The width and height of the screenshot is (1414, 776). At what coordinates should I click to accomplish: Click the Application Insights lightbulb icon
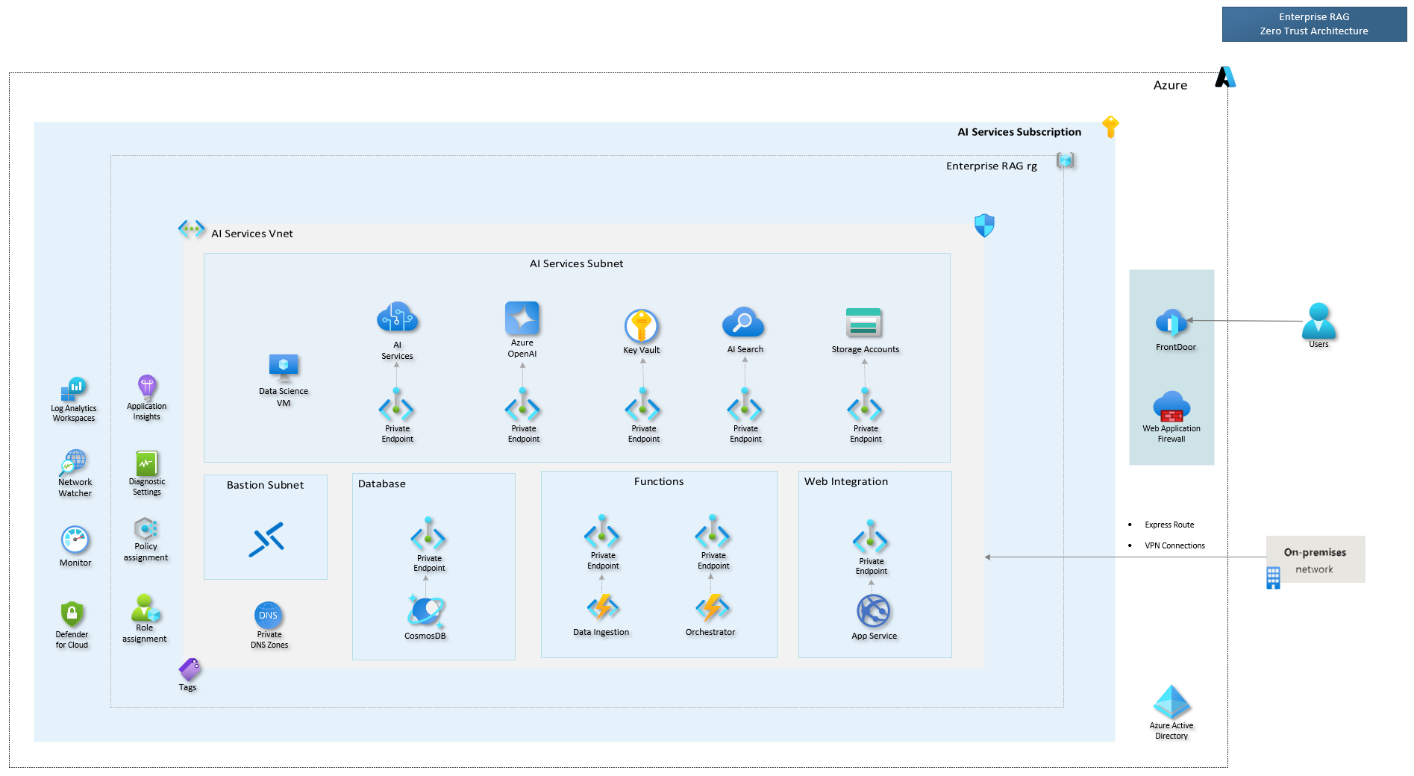147,388
